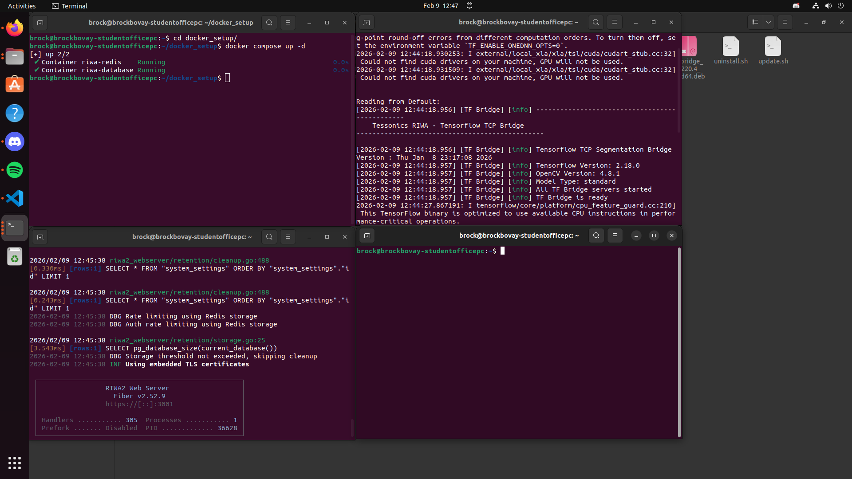
Task: Open the system menu via power icon
Action: pos(840,6)
